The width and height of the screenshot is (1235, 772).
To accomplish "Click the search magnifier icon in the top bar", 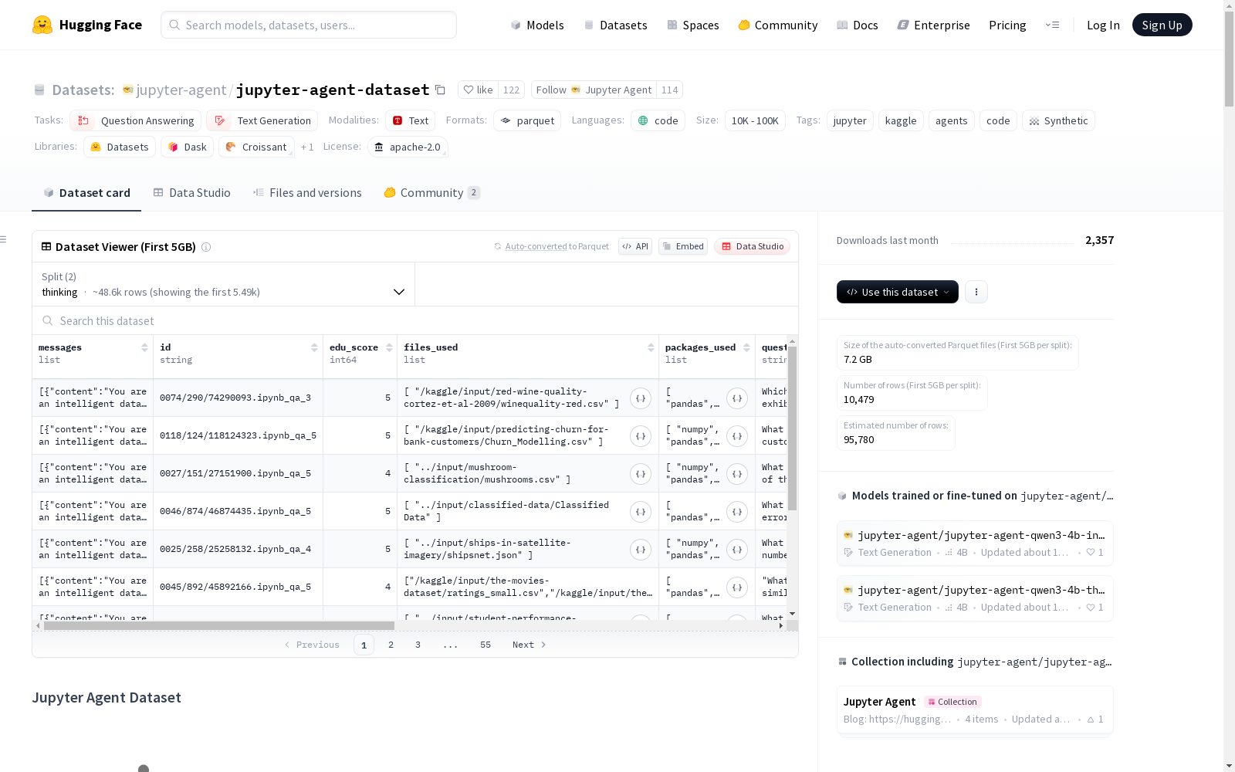I will [175, 25].
